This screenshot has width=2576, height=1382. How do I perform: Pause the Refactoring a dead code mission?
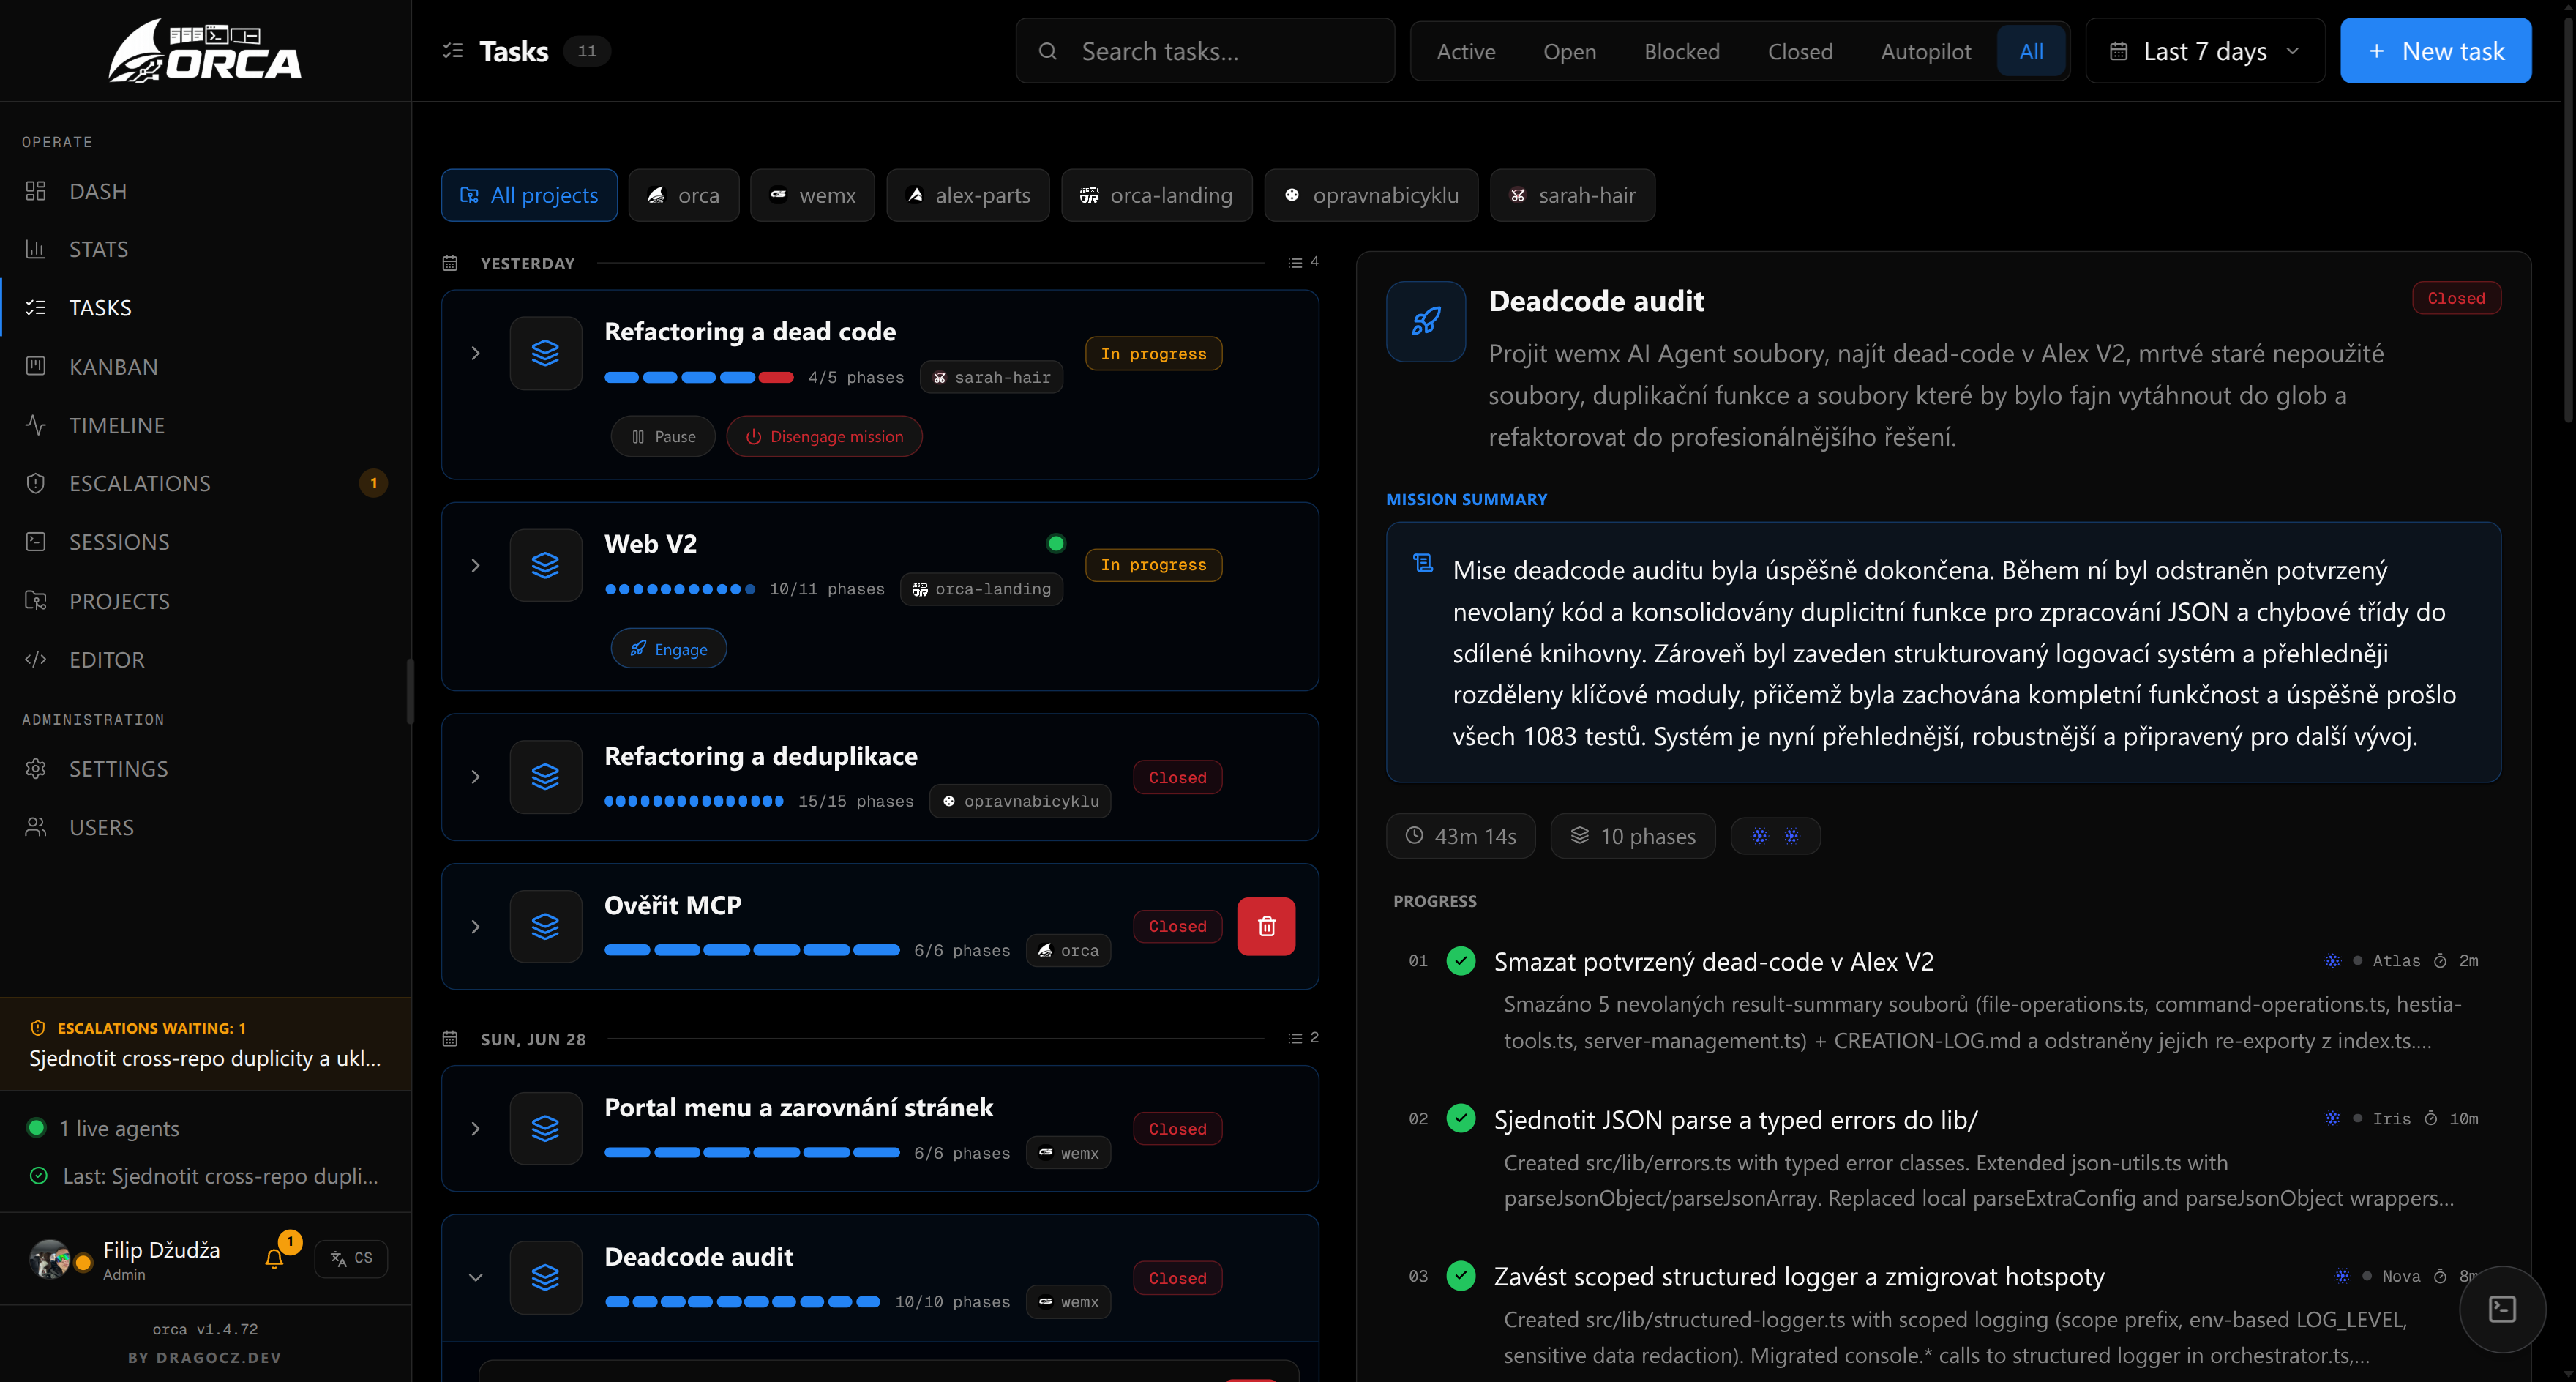(663, 436)
